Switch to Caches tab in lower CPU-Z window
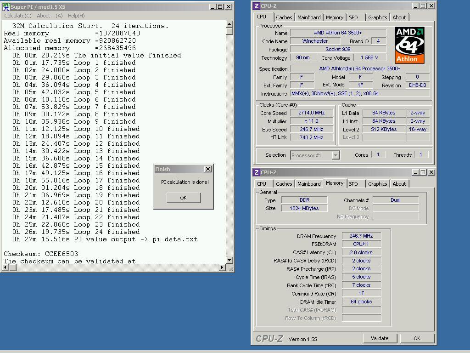 (284, 184)
